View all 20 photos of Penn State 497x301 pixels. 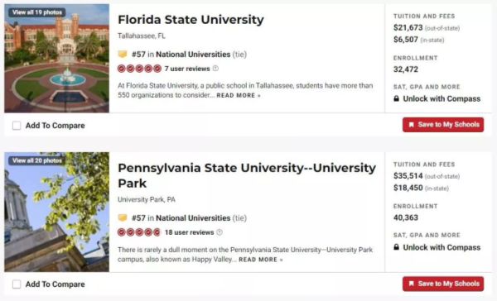[37, 160]
